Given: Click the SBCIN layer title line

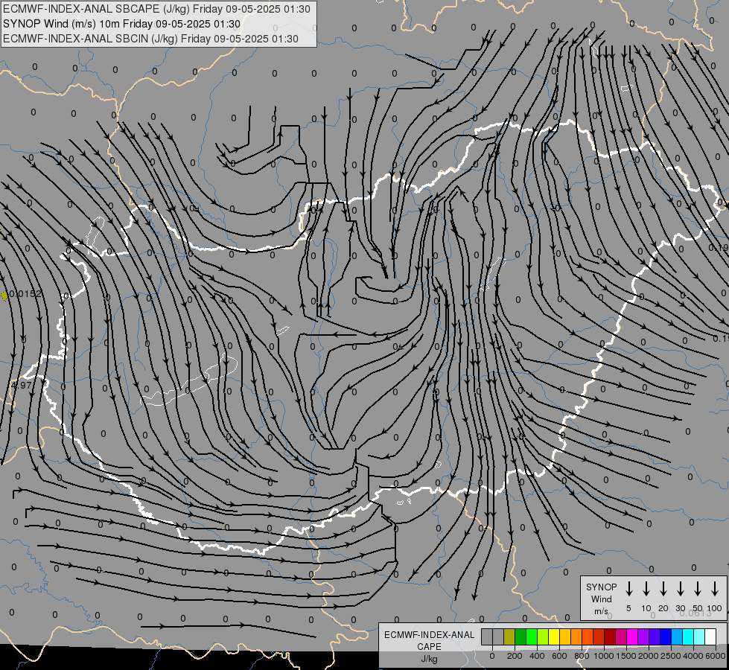Looking at the screenshot, I should pyautogui.click(x=150, y=39).
